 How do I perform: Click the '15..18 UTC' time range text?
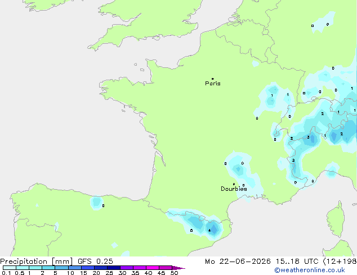point(297,262)
